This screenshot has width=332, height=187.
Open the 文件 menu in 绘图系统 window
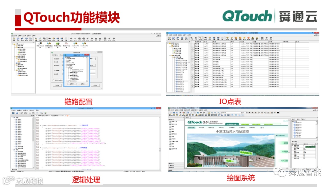[172, 110]
